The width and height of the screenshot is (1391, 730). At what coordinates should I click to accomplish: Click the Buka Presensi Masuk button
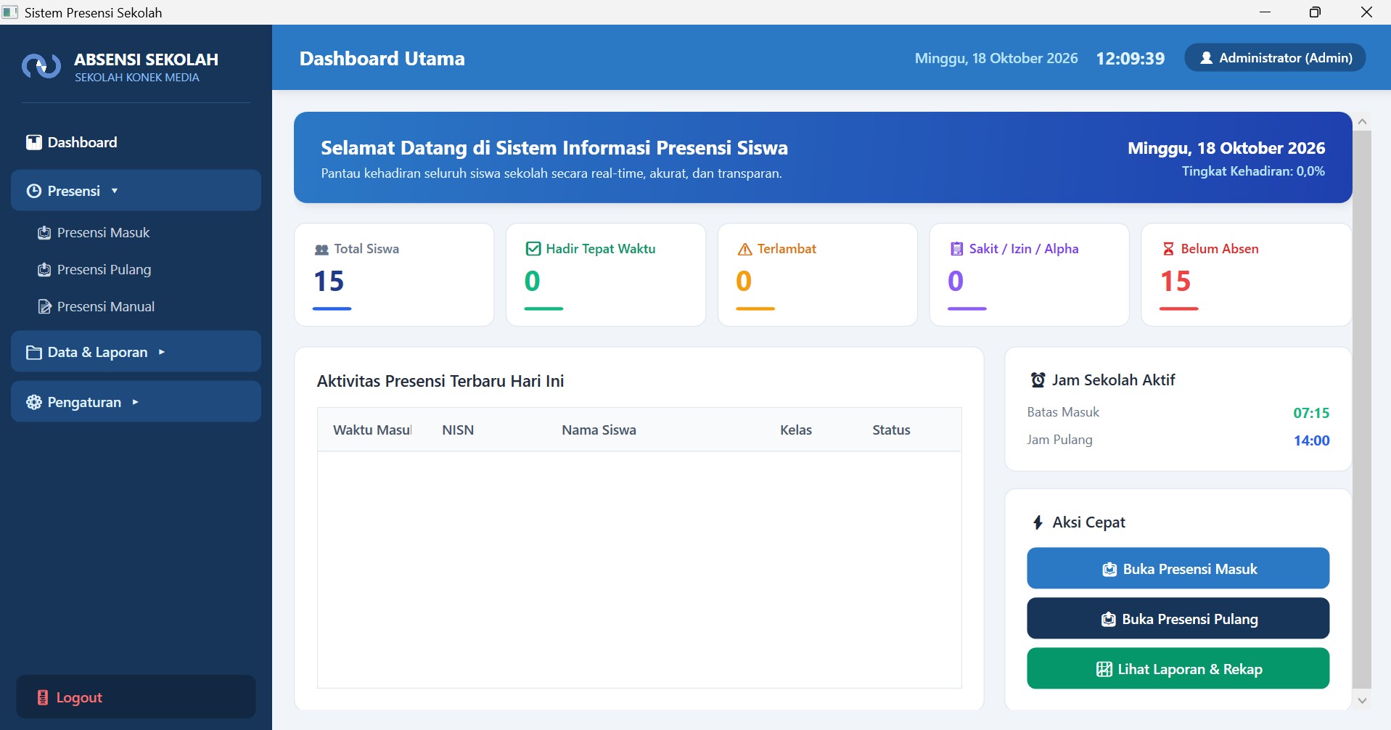pos(1178,568)
